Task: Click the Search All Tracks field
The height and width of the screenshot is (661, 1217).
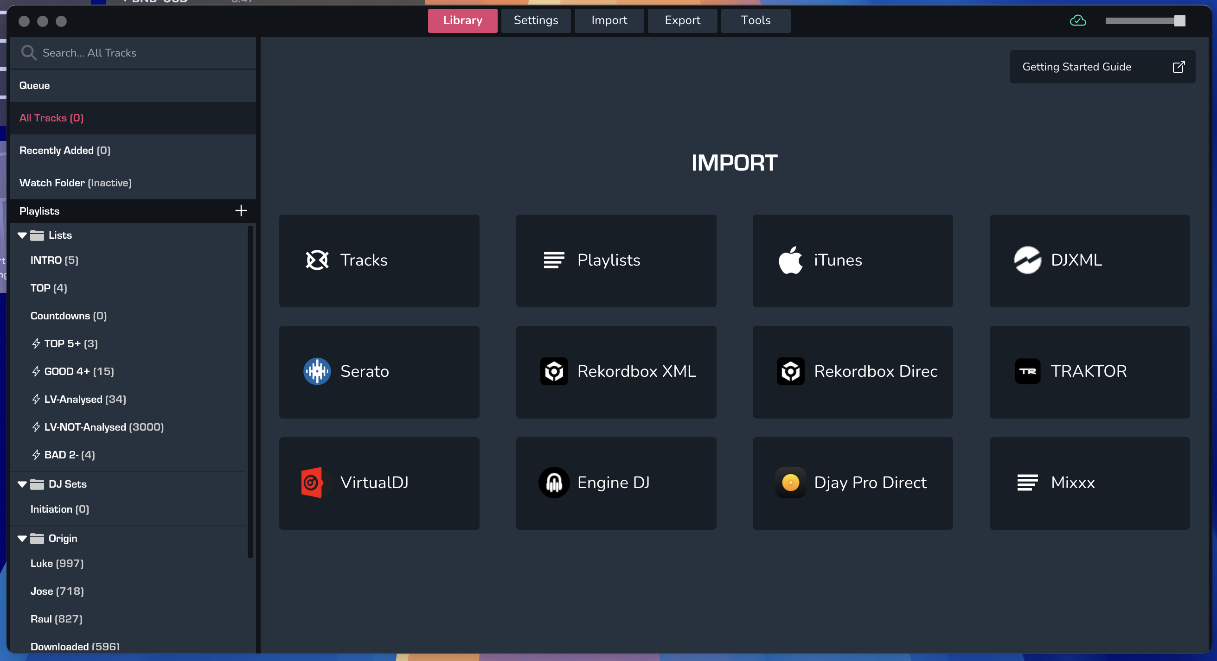Action: click(x=133, y=53)
